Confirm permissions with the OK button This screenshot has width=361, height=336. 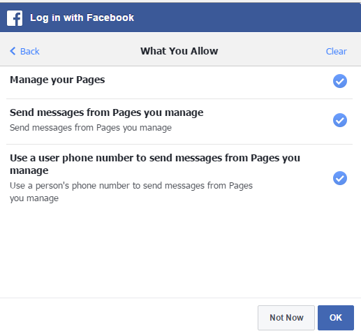tap(336, 318)
